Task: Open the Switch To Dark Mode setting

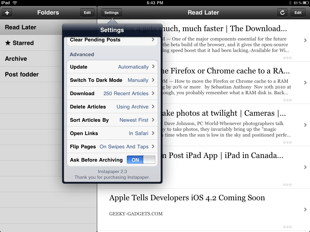Action: (x=112, y=80)
